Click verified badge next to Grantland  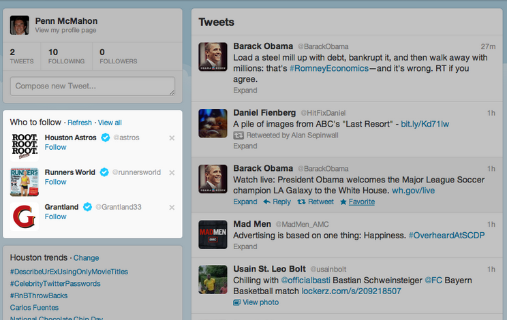click(88, 207)
